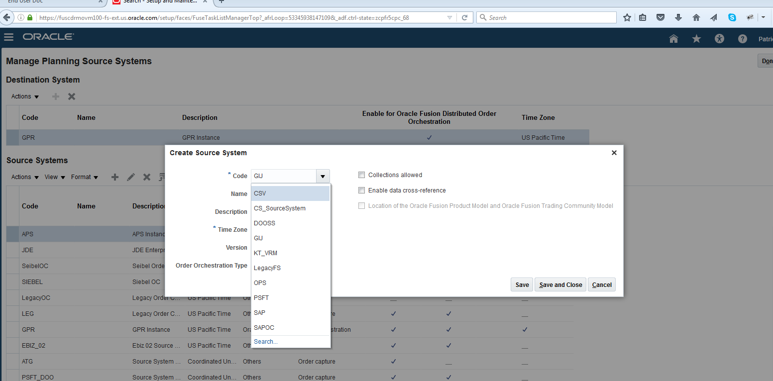Open Favorites star in the Oracle header
Image resolution: width=773 pixels, height=381 pixels.
coord(696,39)
